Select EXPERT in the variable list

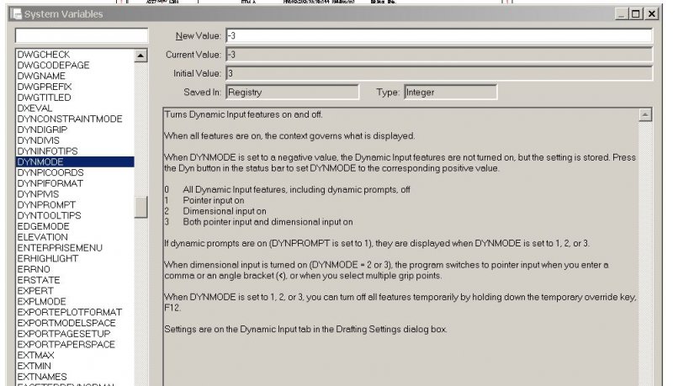pos(34,290)
